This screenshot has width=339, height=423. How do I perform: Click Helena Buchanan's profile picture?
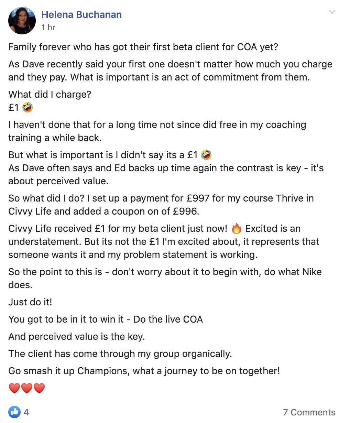click(x=22, y=21)
